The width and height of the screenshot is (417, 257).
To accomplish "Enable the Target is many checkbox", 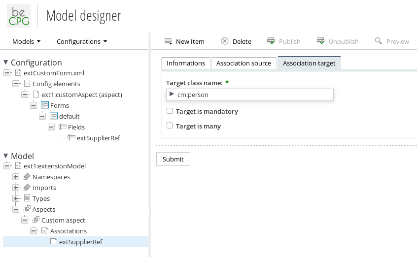I will click(170, 126).
